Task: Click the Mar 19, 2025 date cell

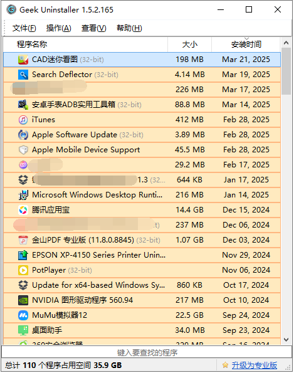Action: (x=246, y=75)
